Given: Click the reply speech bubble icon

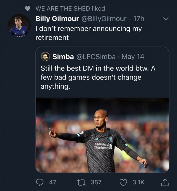Looking at the screenshot, I should 40,182.
